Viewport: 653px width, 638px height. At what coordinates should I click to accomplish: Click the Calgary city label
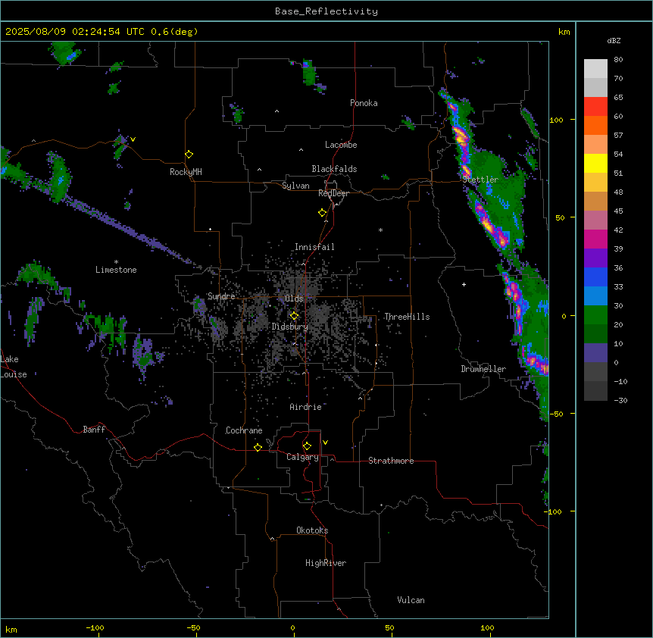click(x=302, y=457)
